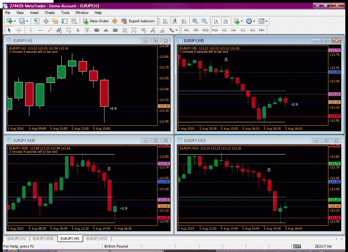Open the Indicators list icon
The height and width of the screenshot is (252, 348).
pos(237,21)
